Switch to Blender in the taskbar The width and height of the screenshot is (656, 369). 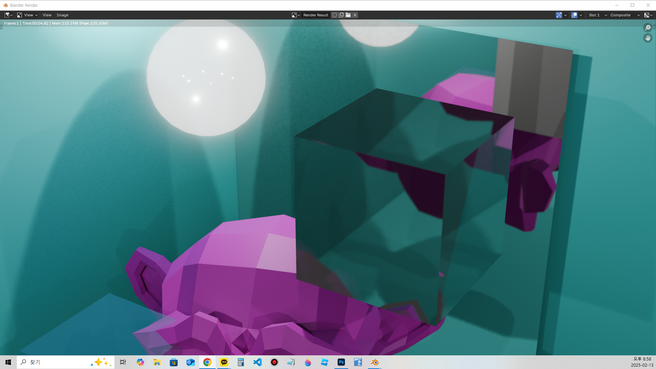tap(374, 362)
